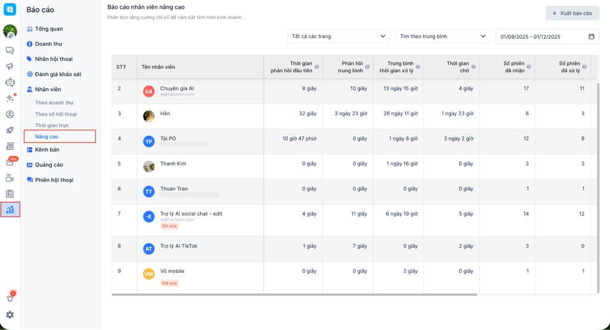Select Theo số hội thoại sub-report
Viewport: 610px width, 330px height.
[x=56, y=114]
